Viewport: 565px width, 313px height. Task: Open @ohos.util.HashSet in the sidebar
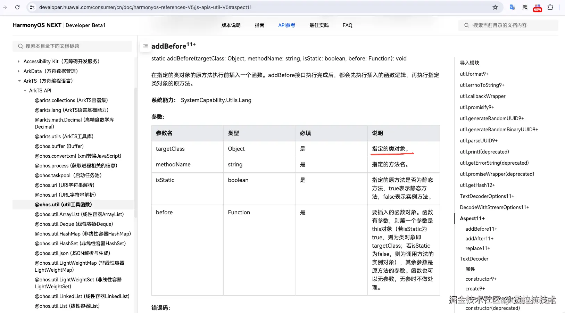click(x=80, y=244)
